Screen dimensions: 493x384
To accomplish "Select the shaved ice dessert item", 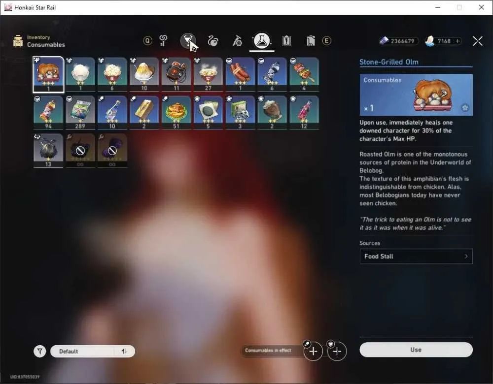I will click(x=144, y=75).
